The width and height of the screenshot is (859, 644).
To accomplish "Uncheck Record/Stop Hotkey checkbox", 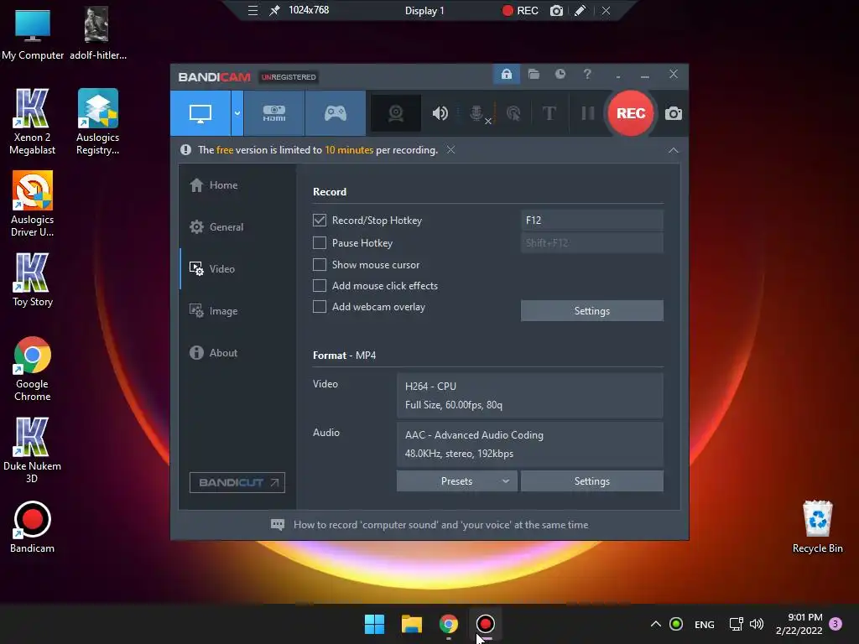I will pos(320,221).
